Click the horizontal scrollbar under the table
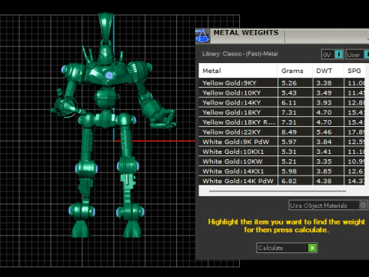Viewport: 369px width, 277px height. pyautogui.click(x=278, y=191)
